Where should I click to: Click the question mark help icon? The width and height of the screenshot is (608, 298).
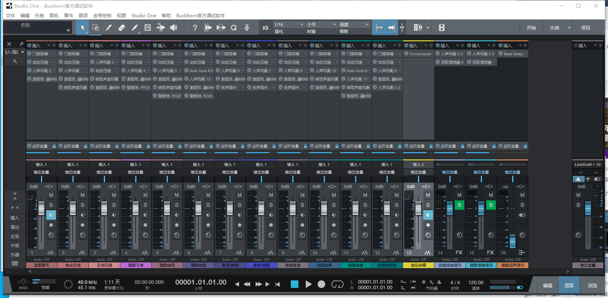click(195, 28)
